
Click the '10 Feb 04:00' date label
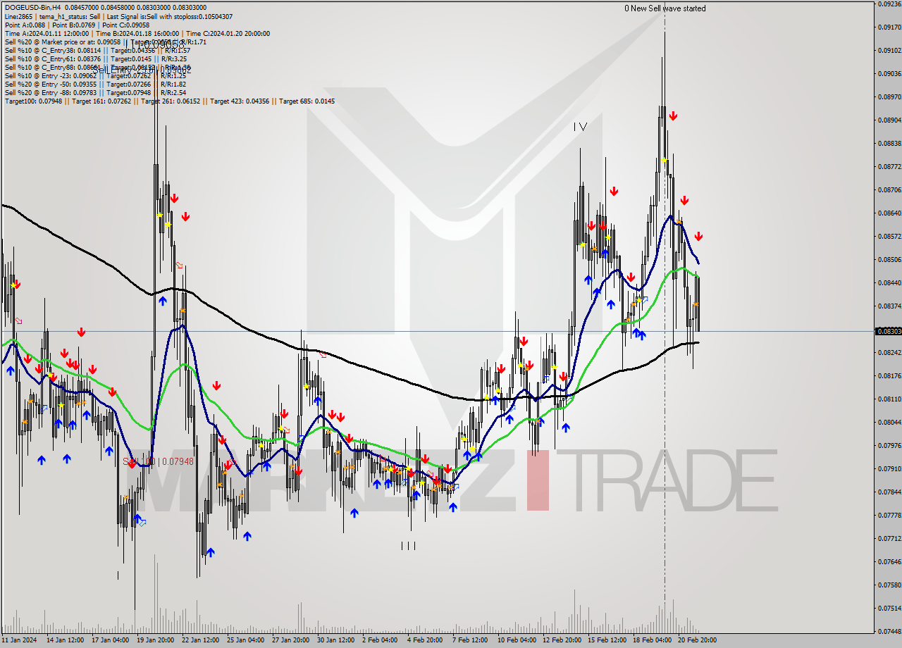coord(516,640)
